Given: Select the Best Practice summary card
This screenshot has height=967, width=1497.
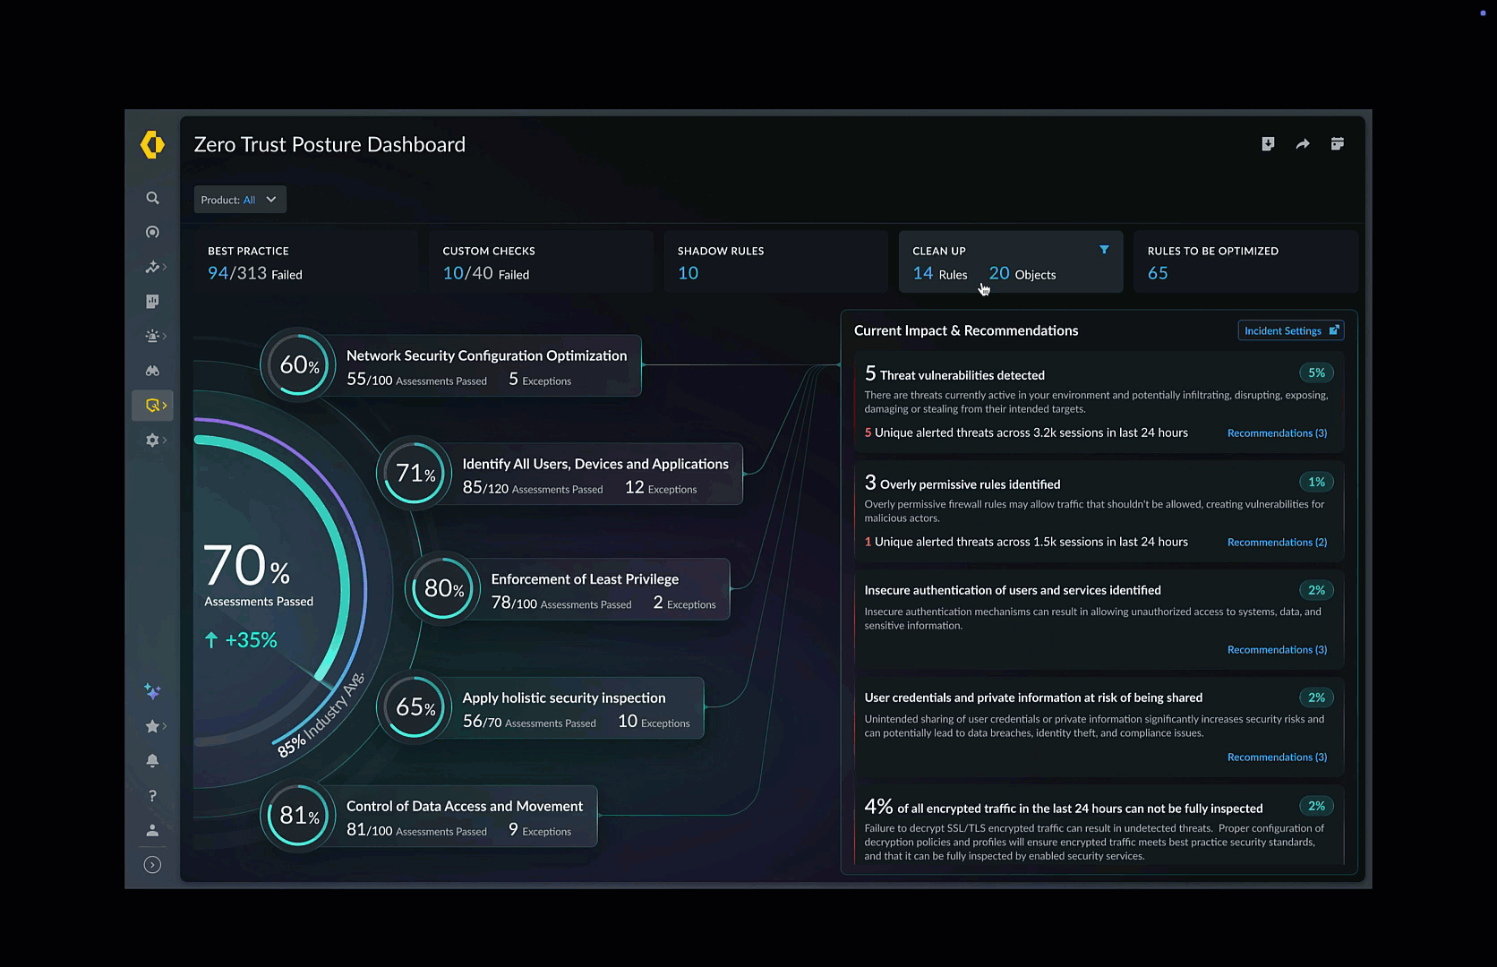Looking at the screenshot, I should pyautogui.click(x=304, y=262).
